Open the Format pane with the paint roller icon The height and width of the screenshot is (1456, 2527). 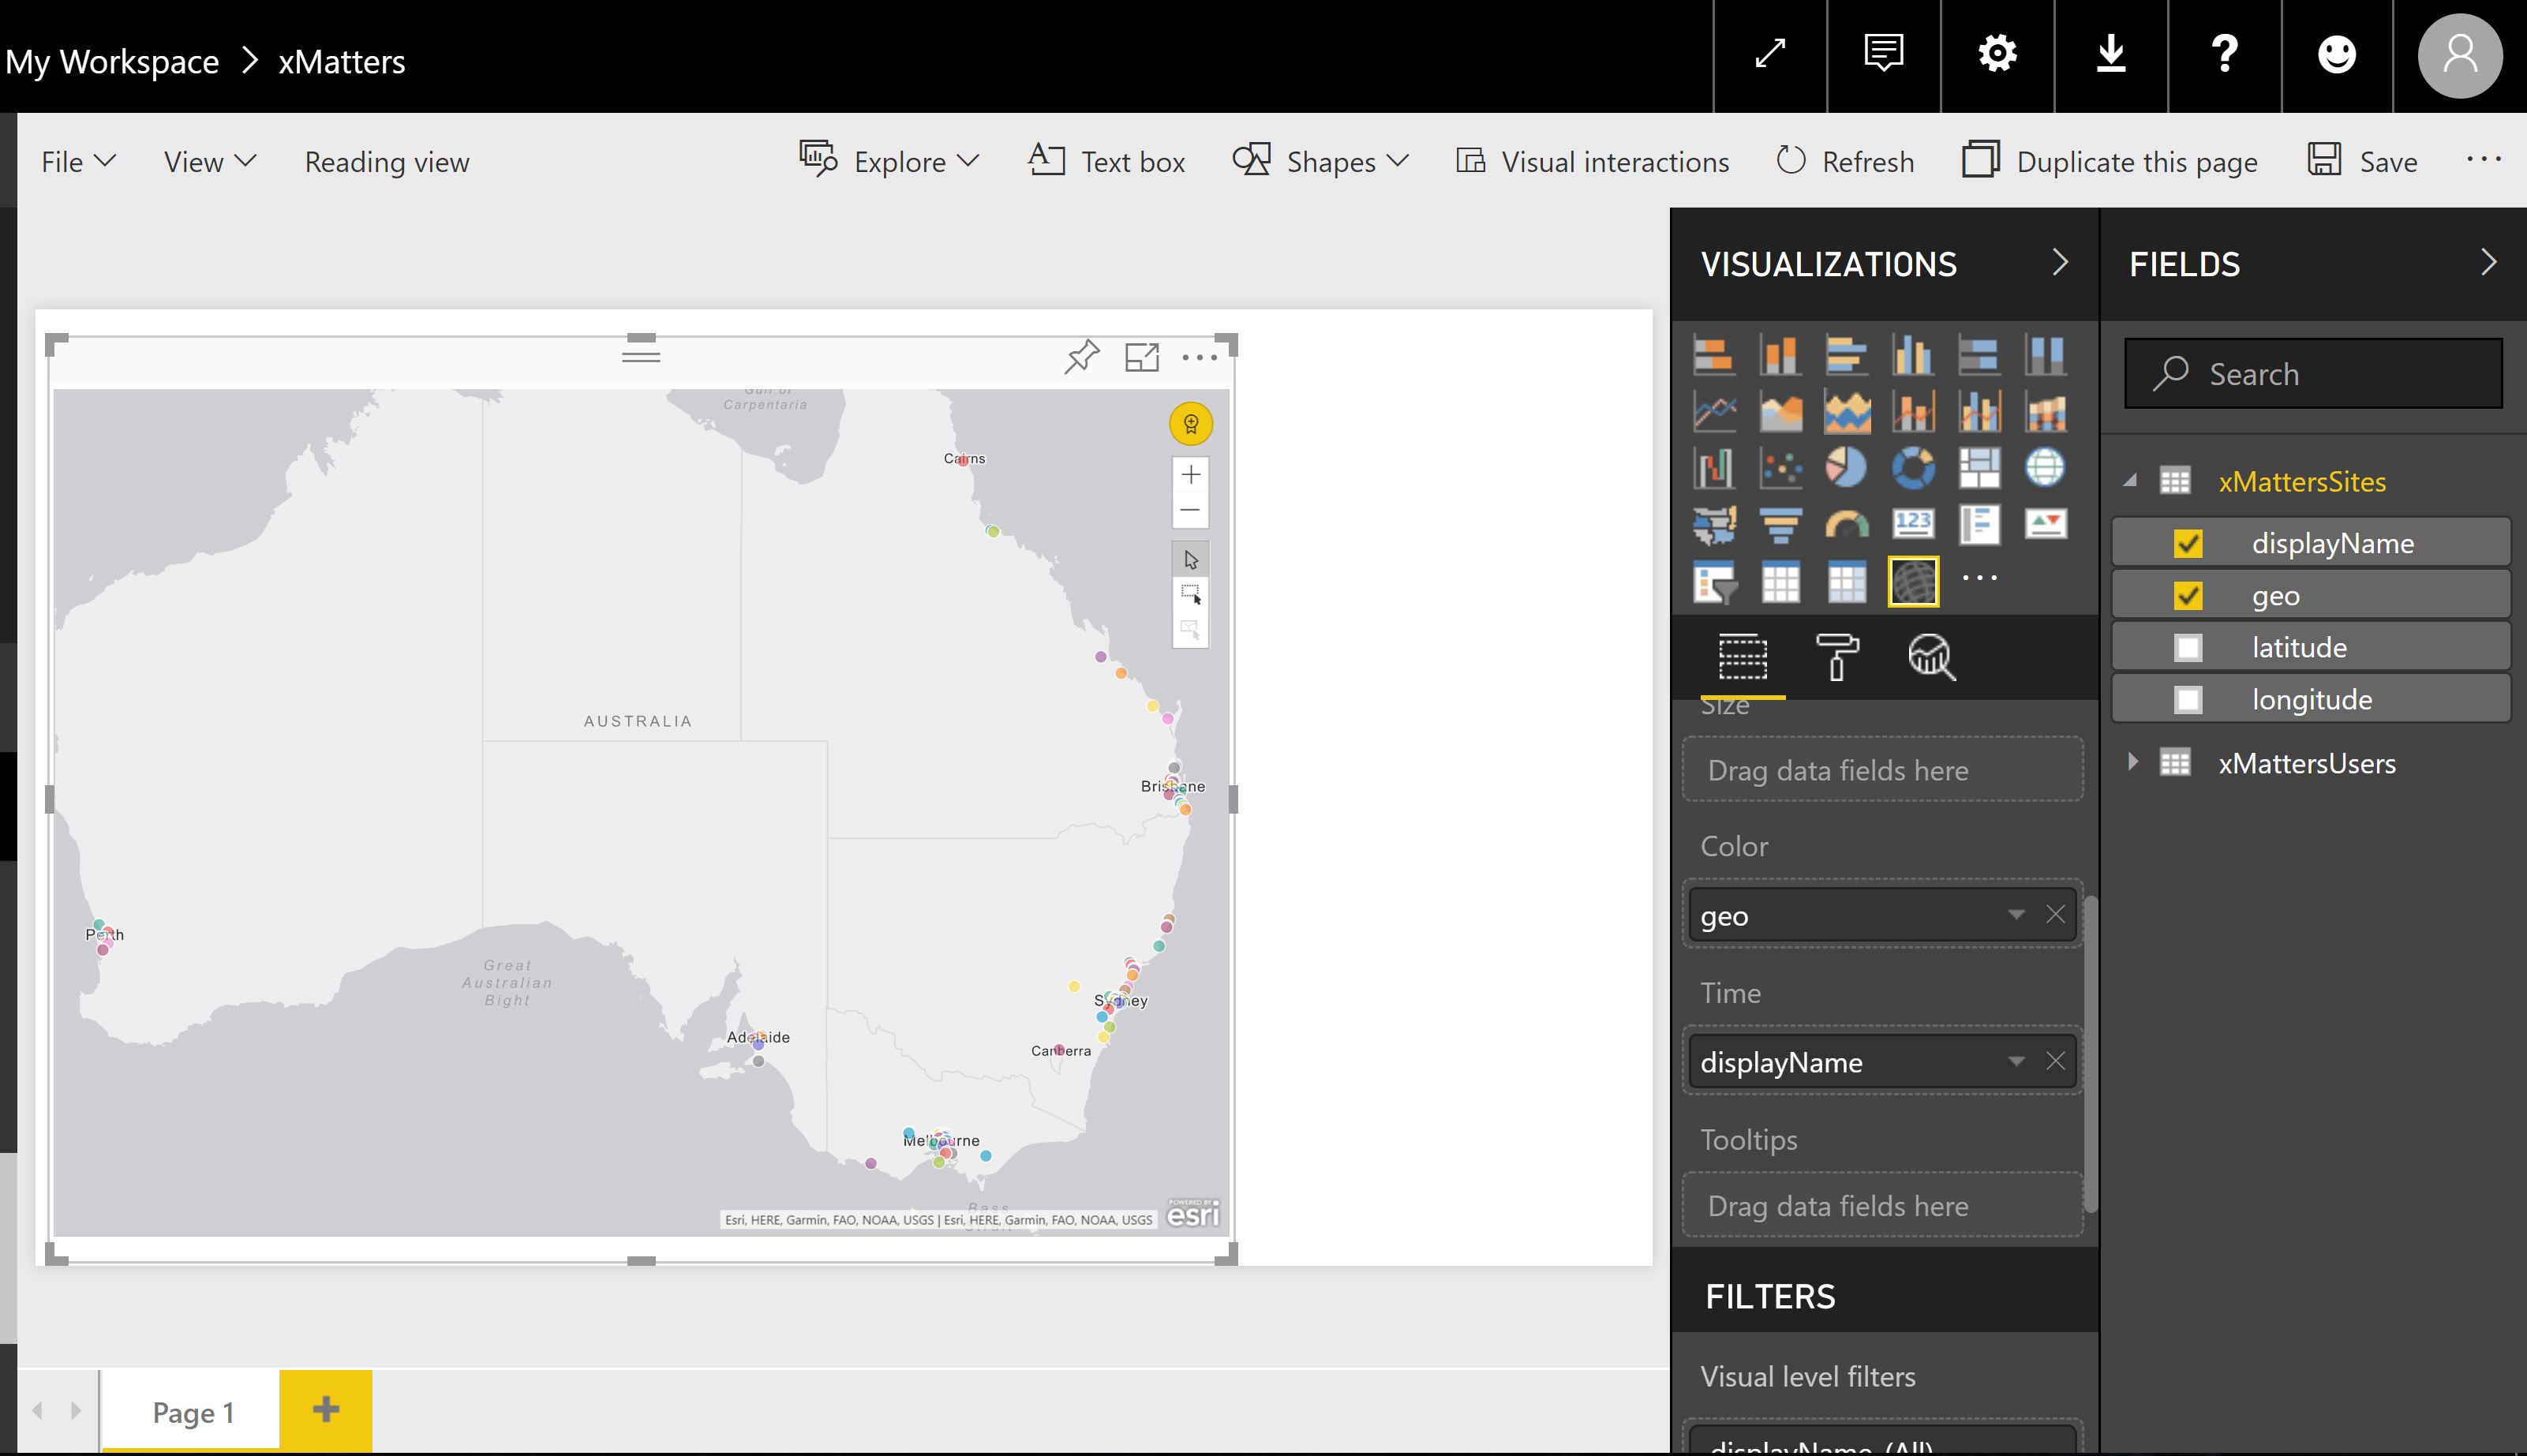tap(1838, 658)
